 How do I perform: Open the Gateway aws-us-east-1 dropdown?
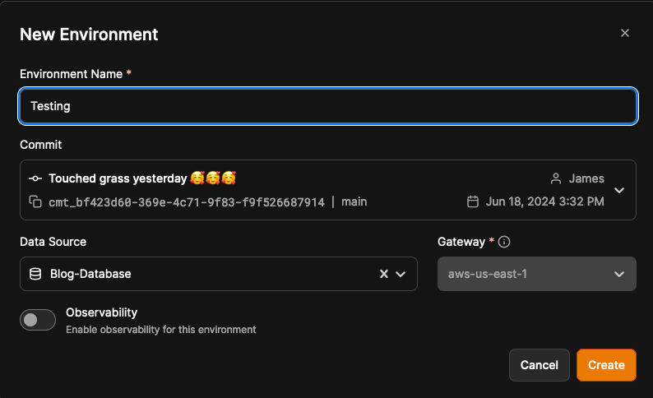536,274
